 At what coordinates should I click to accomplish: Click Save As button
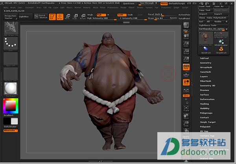(221, 6)
